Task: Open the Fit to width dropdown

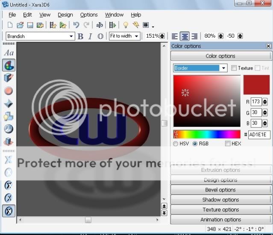Action: coord(137,36)
